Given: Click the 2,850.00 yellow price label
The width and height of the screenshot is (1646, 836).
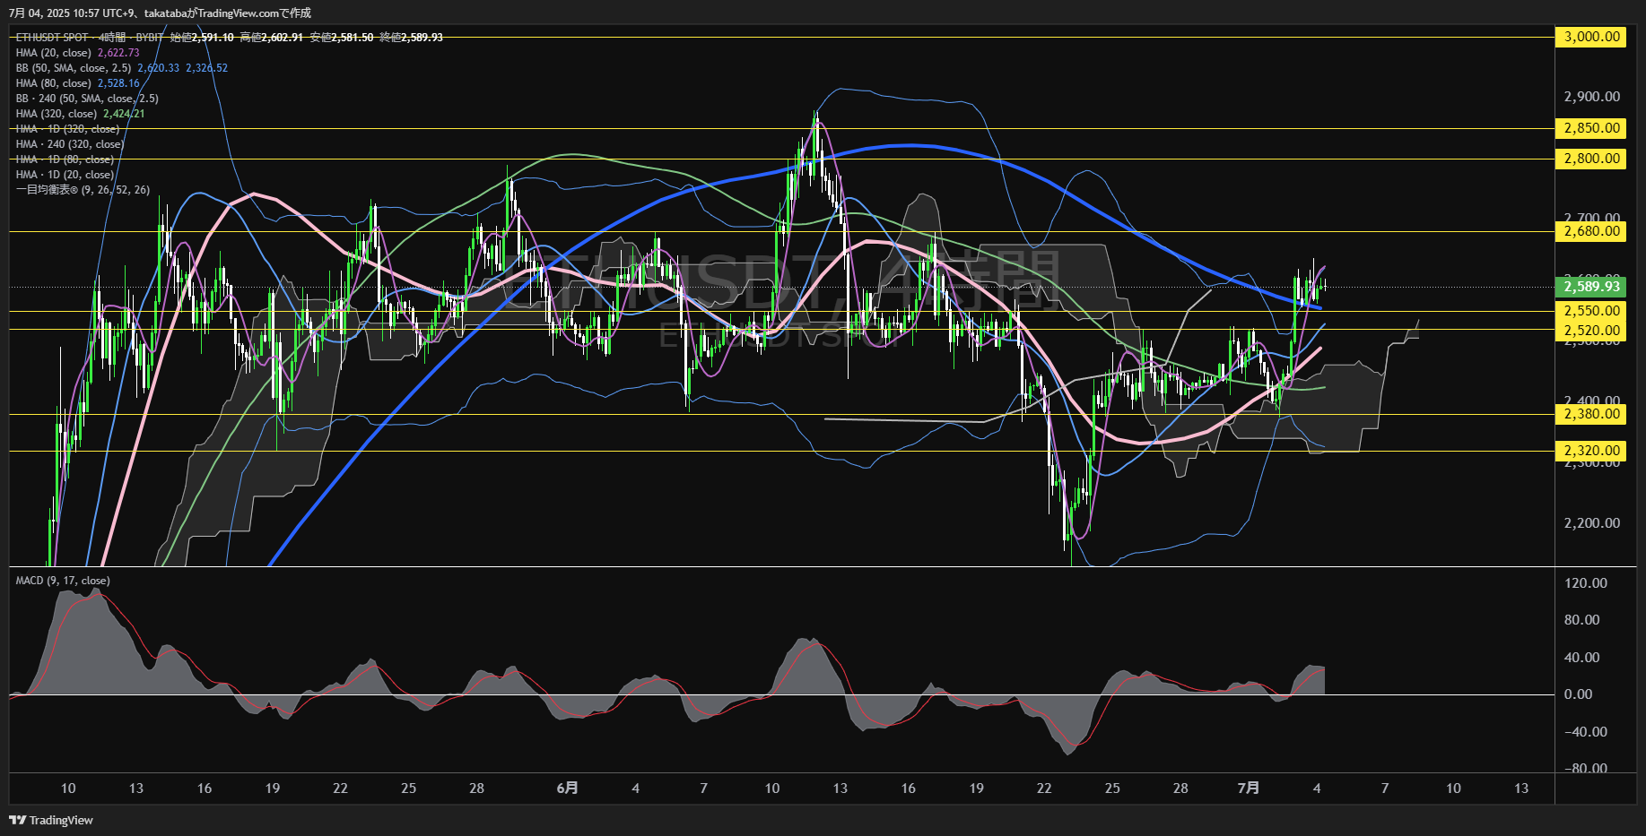Looking at the screenshot, I should click(1590, 128).
